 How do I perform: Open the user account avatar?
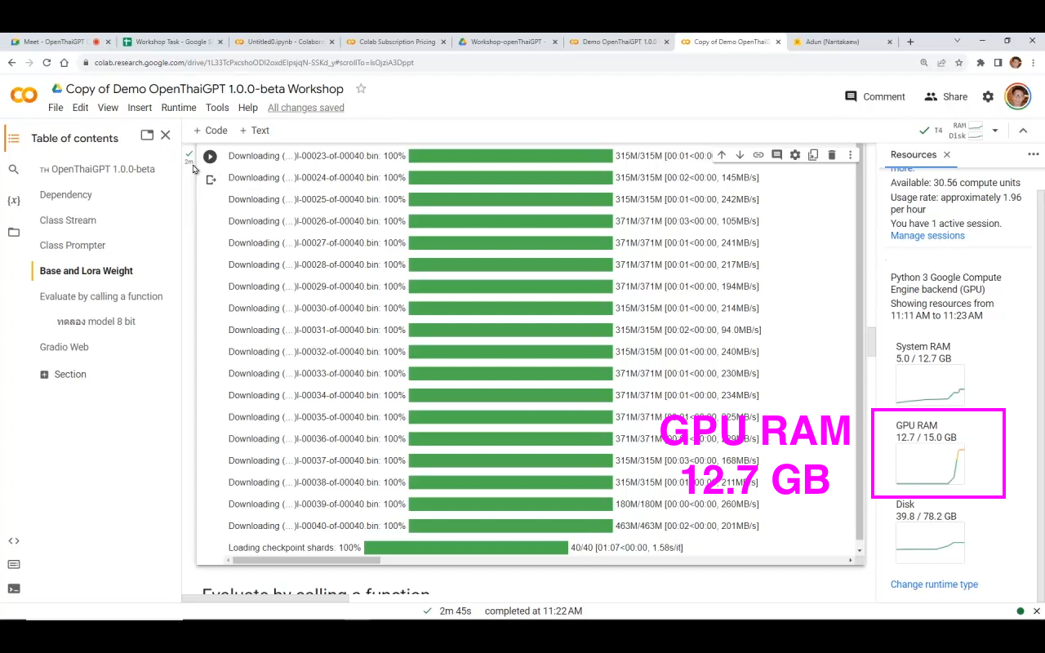coord(1017,96)
